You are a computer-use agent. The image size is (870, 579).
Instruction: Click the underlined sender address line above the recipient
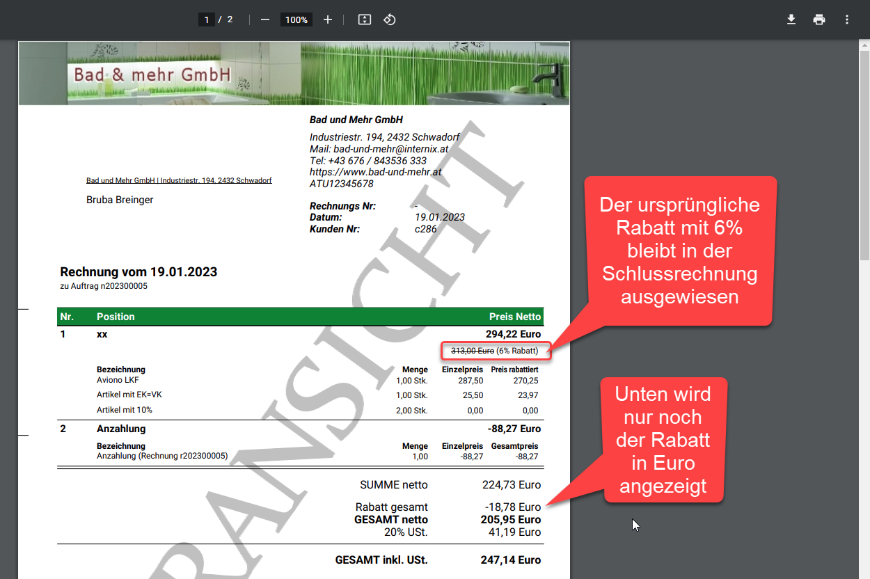[x=179, y=180]
